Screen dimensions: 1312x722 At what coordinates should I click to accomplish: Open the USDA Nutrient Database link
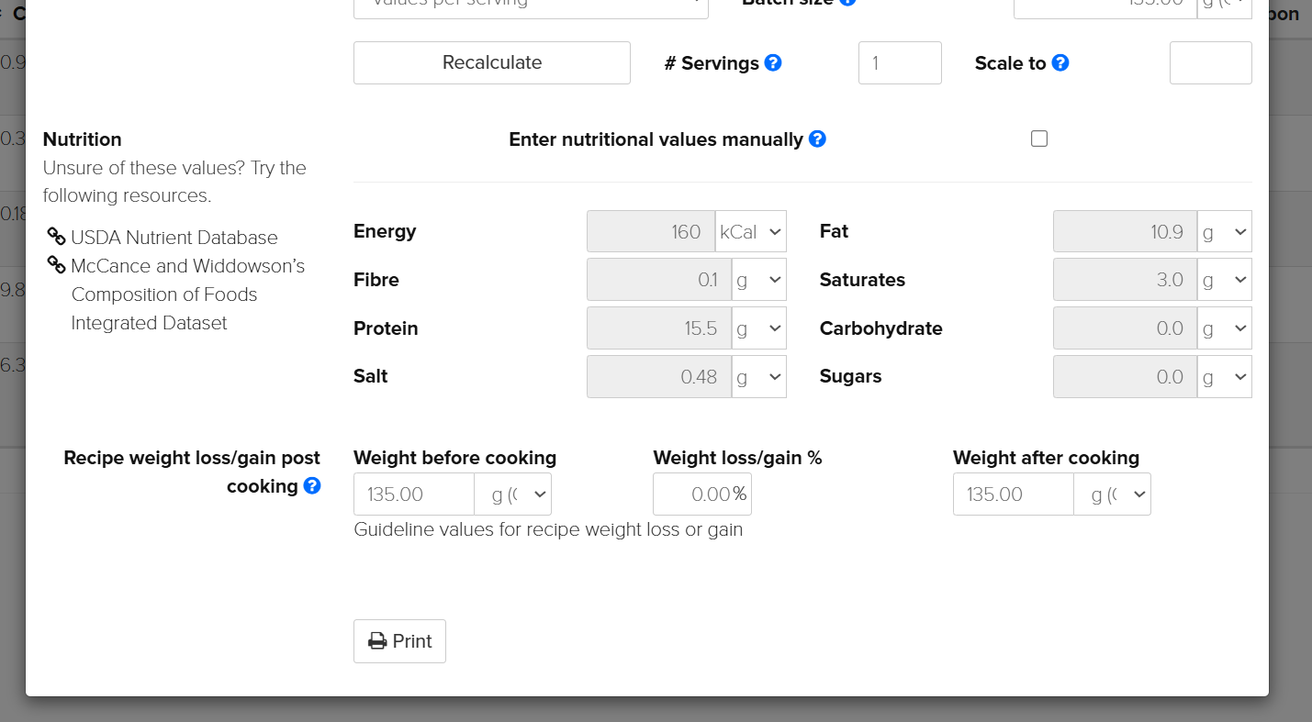pyautogui.click(x=174, y=238)
